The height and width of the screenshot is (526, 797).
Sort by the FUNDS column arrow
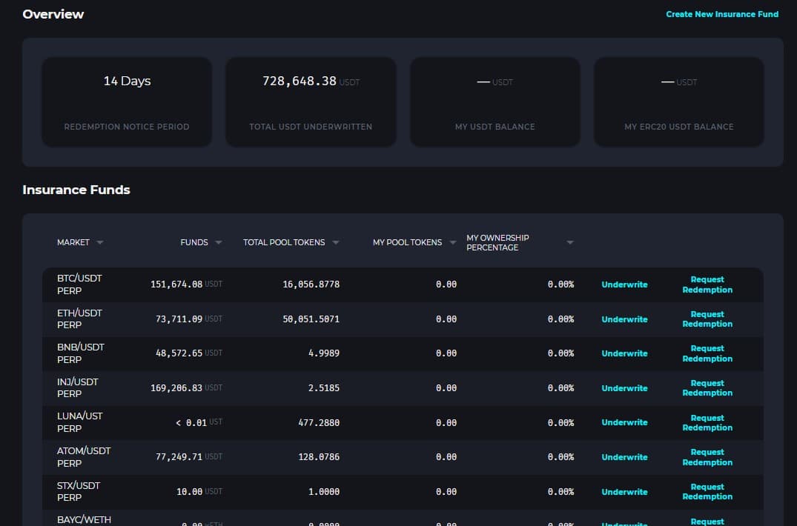[x=219, y=242]
